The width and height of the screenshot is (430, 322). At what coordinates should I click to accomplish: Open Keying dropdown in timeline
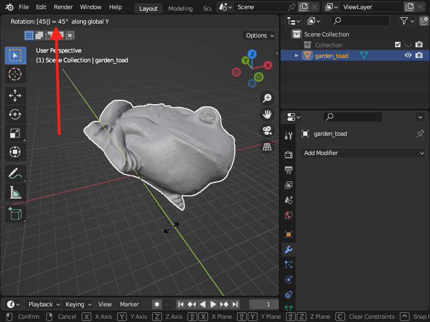tap(77, 304)
